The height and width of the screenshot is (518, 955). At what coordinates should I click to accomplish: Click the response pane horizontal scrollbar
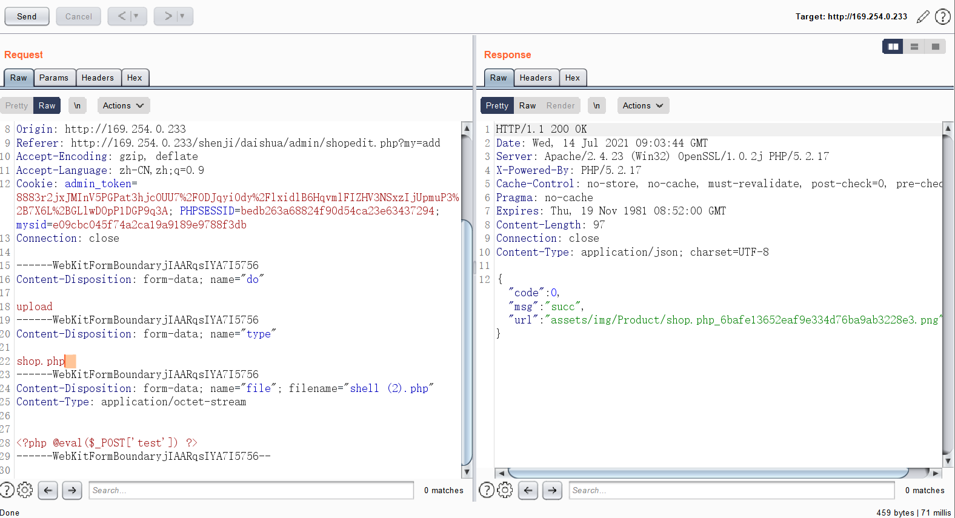(708, 473)
